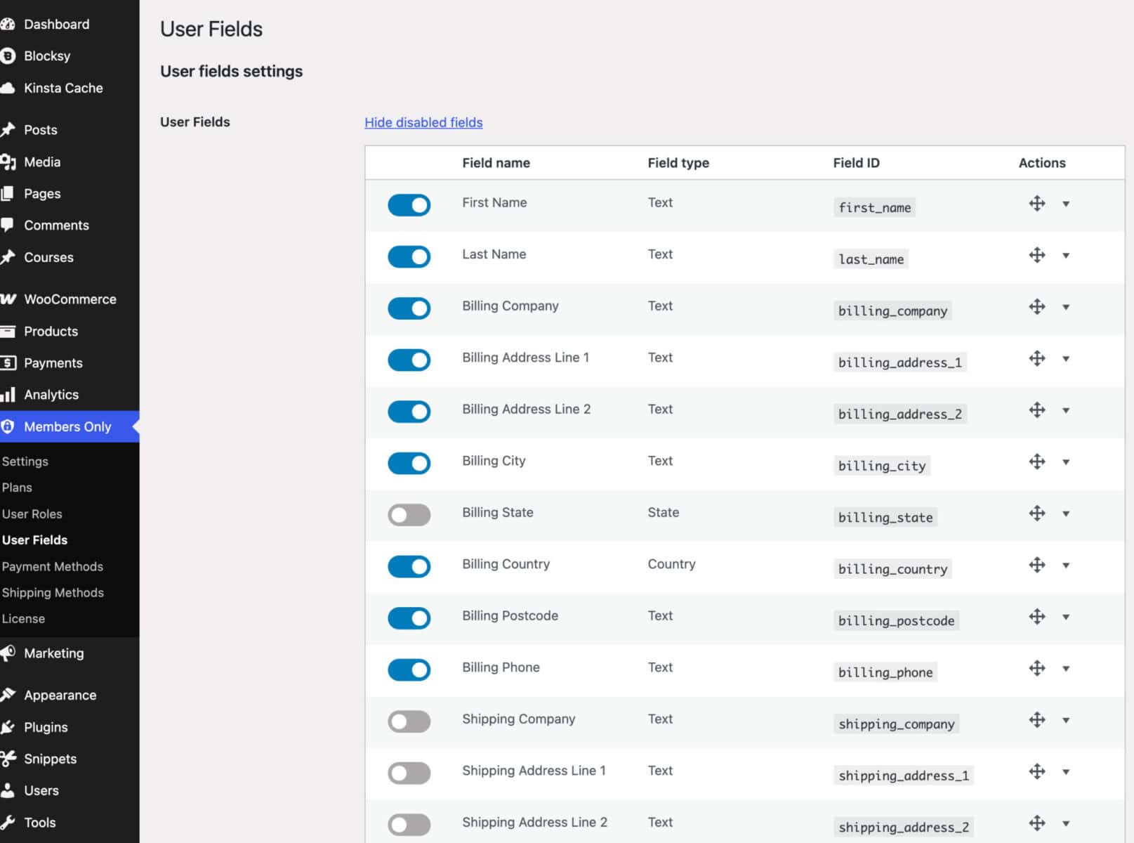This screenshot has width=1134, height=843.
Task: Turn off Billing Address Line 1 toggle
Action: [409, 360]
